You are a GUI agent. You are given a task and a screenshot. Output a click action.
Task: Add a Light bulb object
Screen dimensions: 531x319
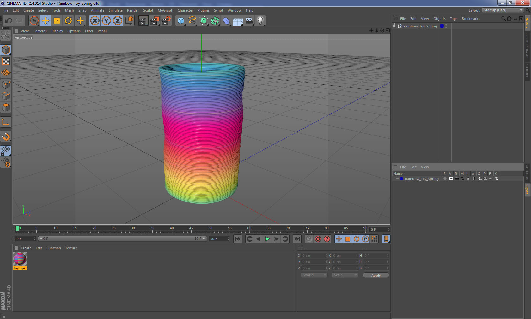click(x=260, y=21)
